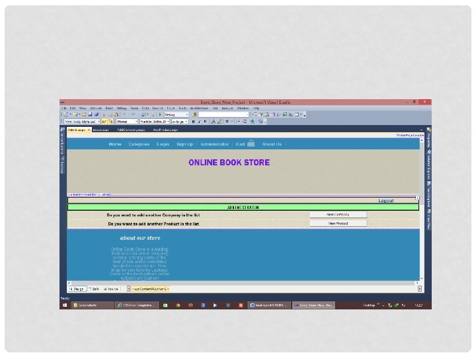Open the xx-large font size dropdown

179,122
